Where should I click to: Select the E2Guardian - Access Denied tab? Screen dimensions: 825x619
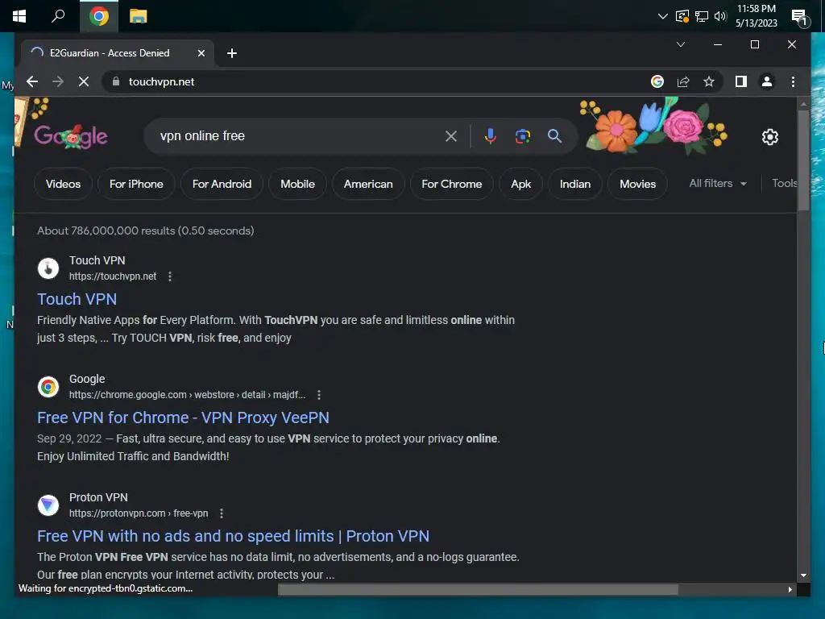click(x=118, y=53)
